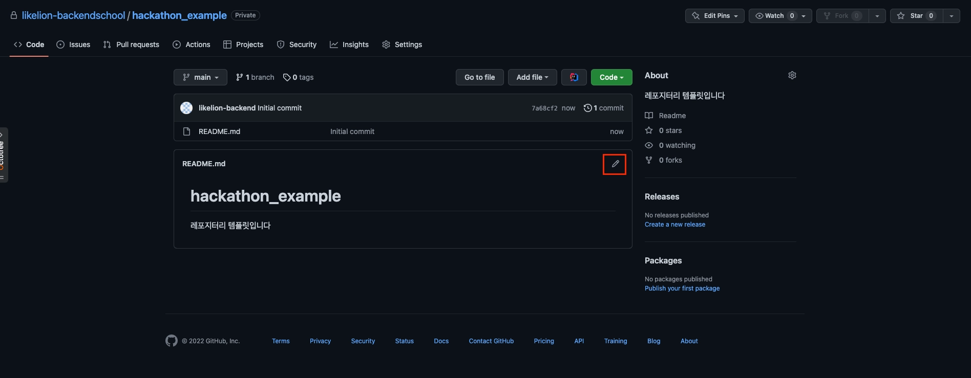Screen dimensions: 971x378
Task: Open the Octotree side panel tab
Action: coord(3,154)
